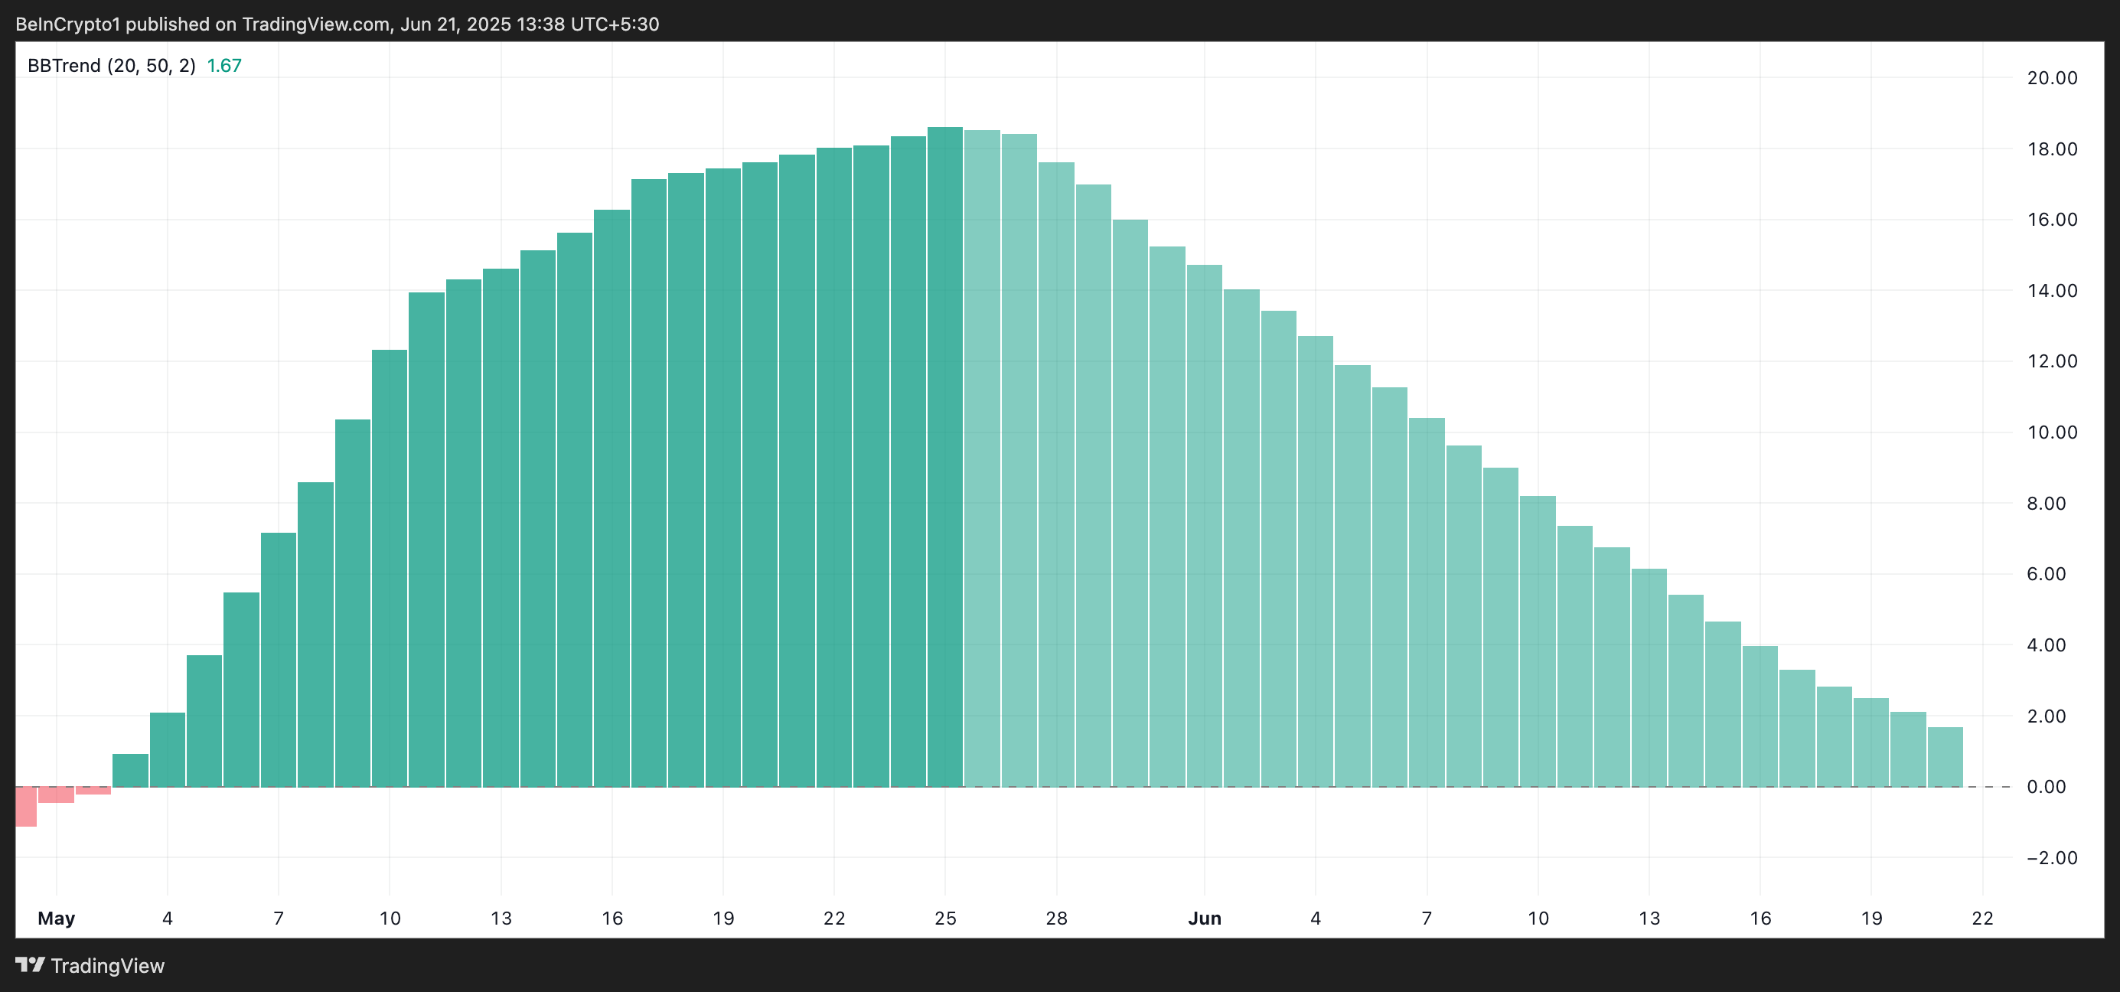The width and height of the screenshot is (2120, 992).
Task: Click the leftmost red negative bar
Action: coord(25,806)
